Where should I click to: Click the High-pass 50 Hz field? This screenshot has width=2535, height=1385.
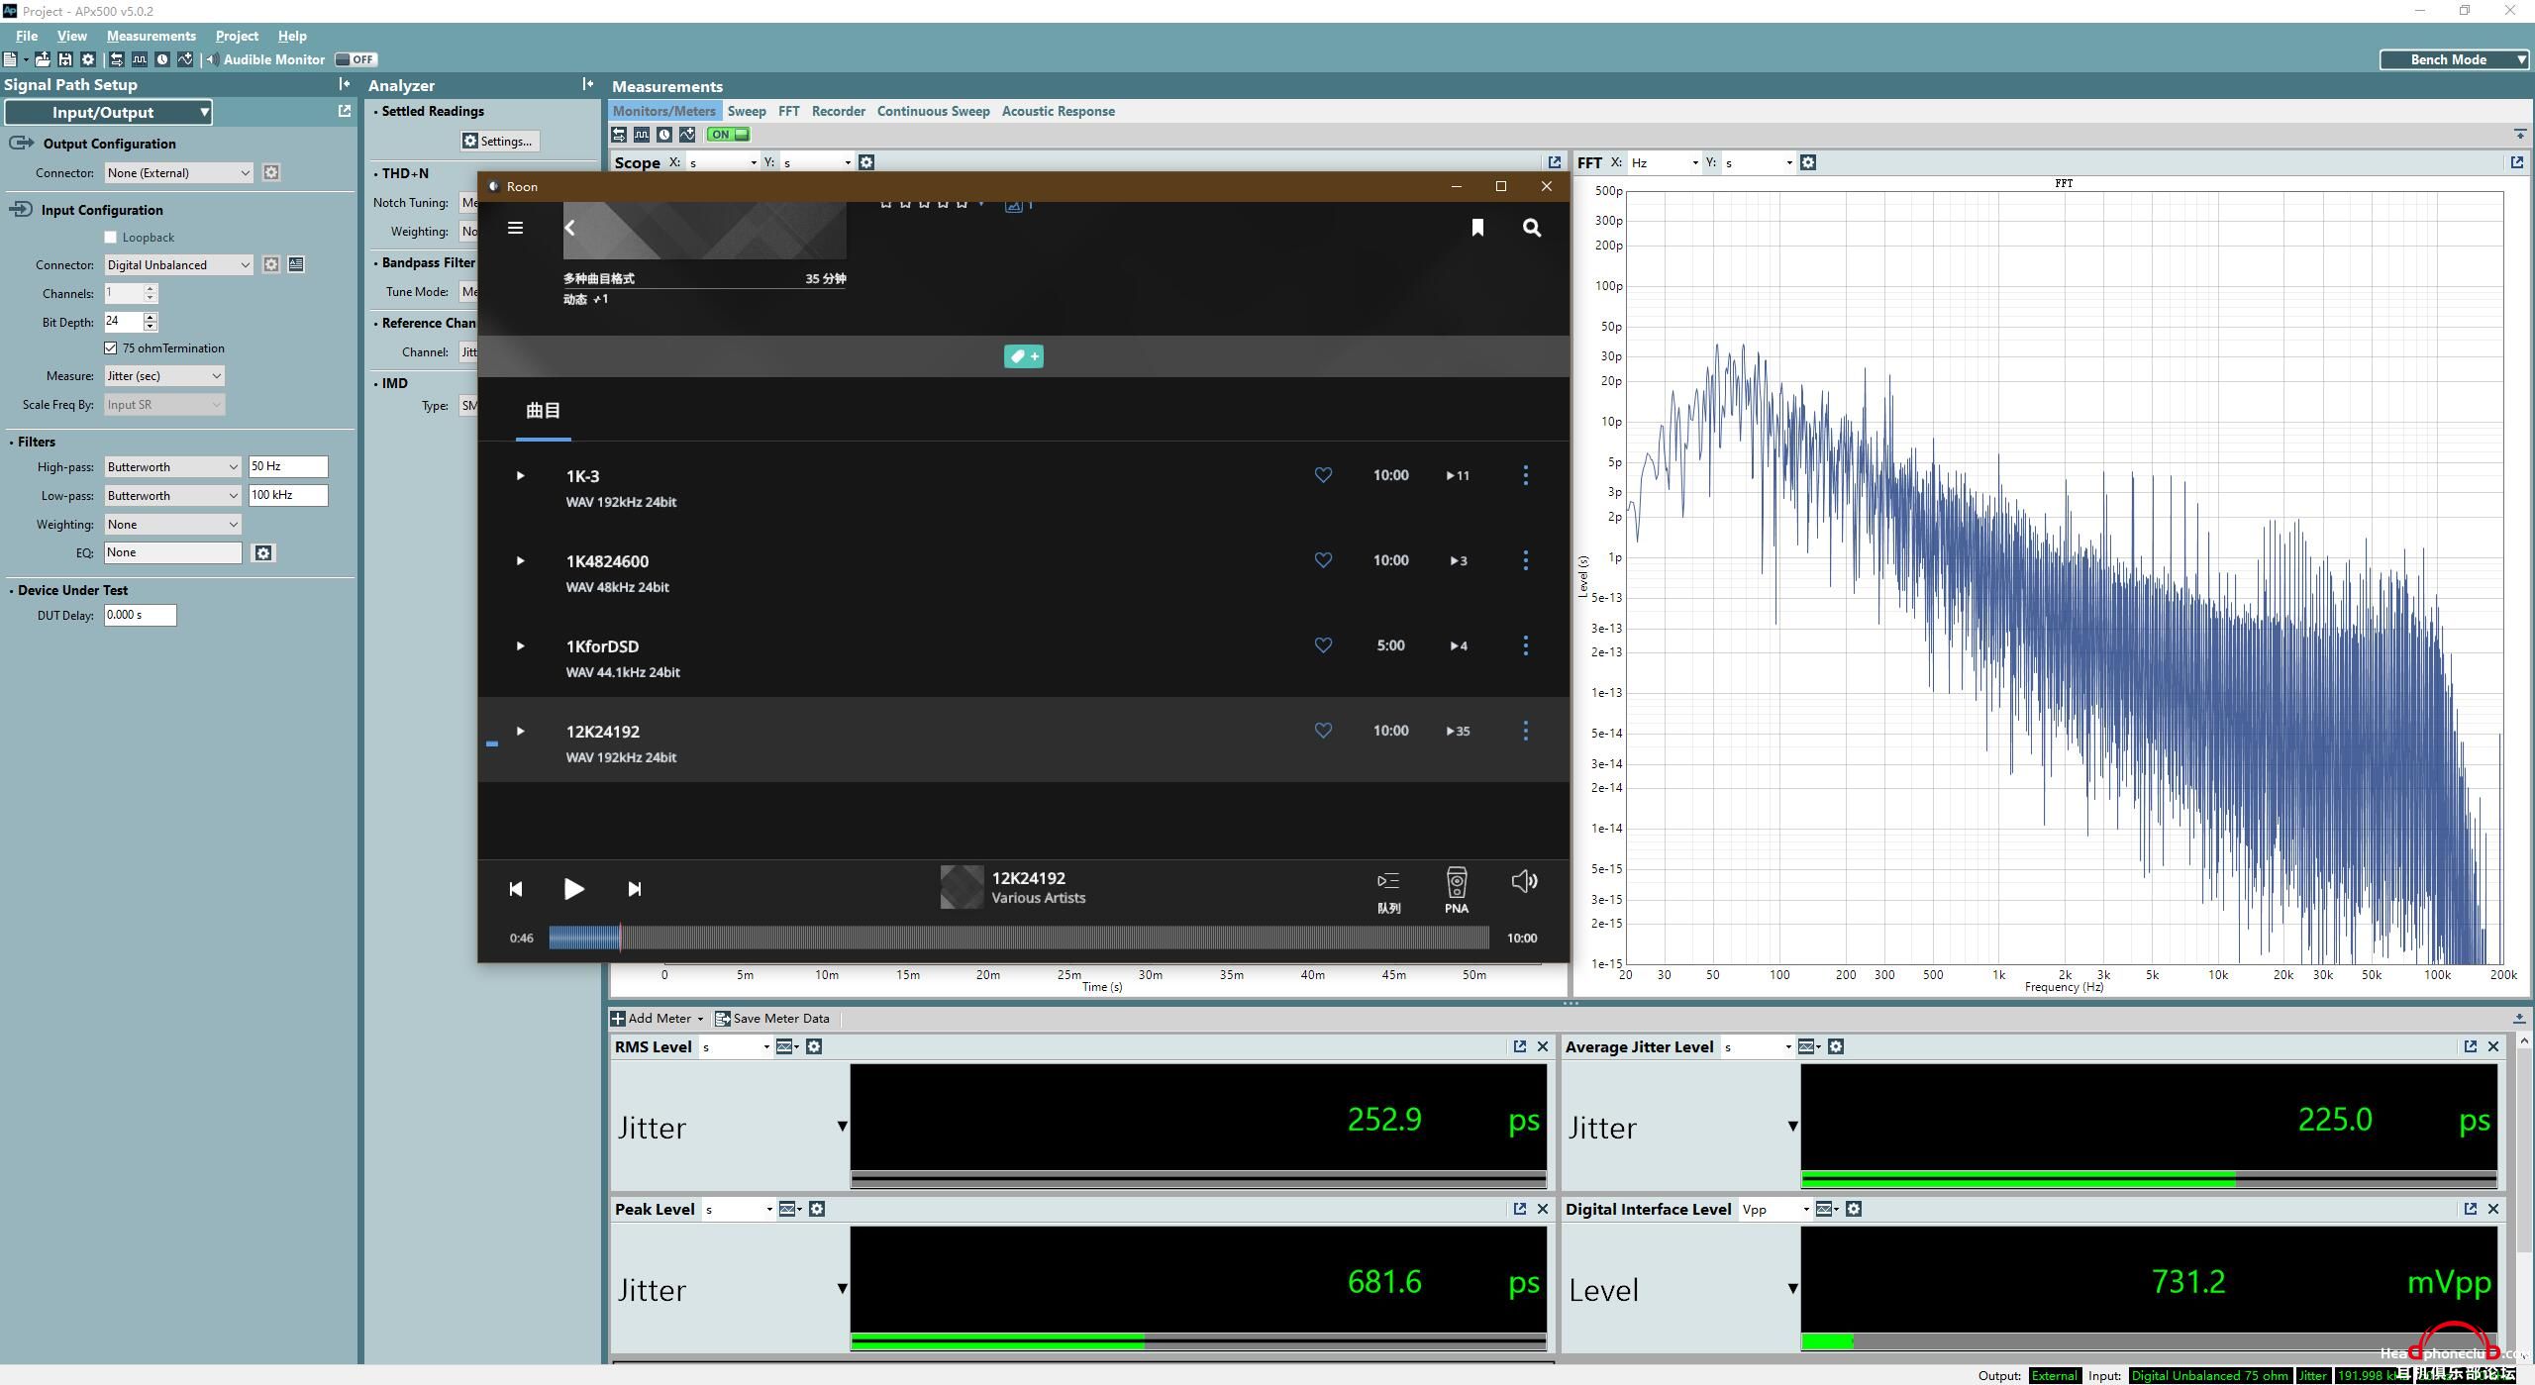click(x=287, y=466)
